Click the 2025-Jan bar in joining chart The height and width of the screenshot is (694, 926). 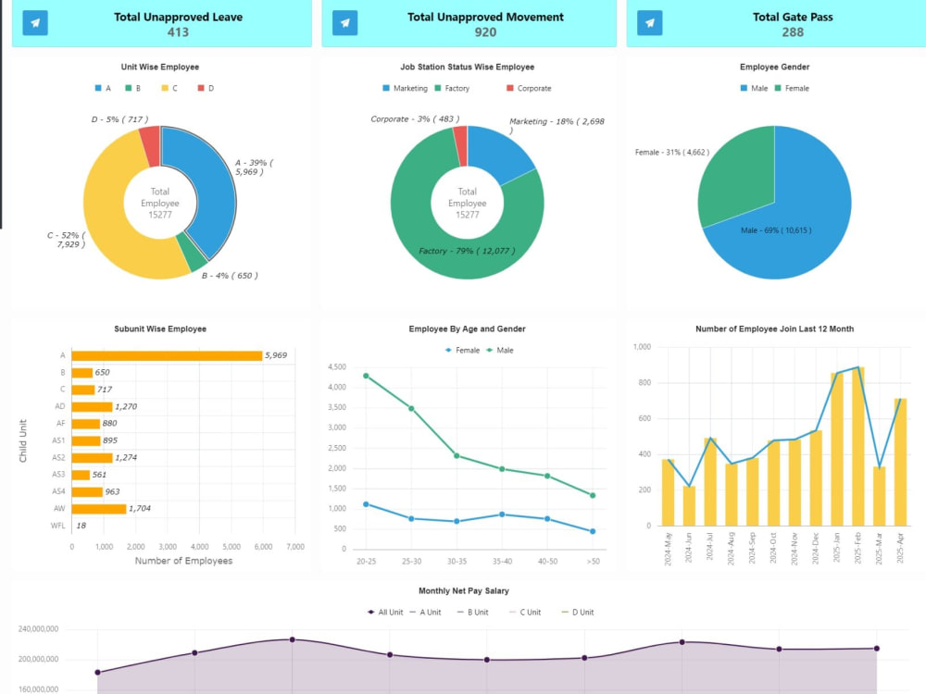tap(837, 450)
